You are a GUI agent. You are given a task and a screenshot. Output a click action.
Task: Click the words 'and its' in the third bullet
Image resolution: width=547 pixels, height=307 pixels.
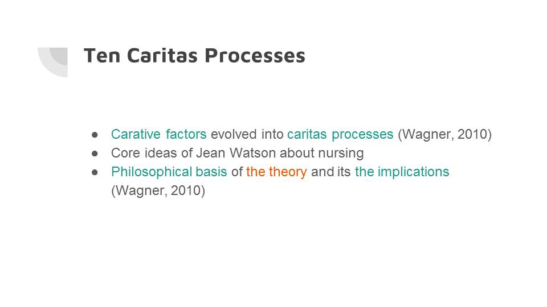coord(330,172)
